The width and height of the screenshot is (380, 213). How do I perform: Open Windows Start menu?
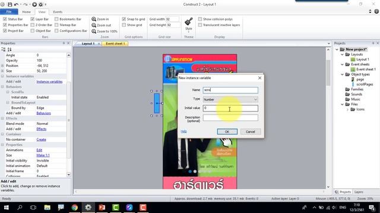(7, 208)
